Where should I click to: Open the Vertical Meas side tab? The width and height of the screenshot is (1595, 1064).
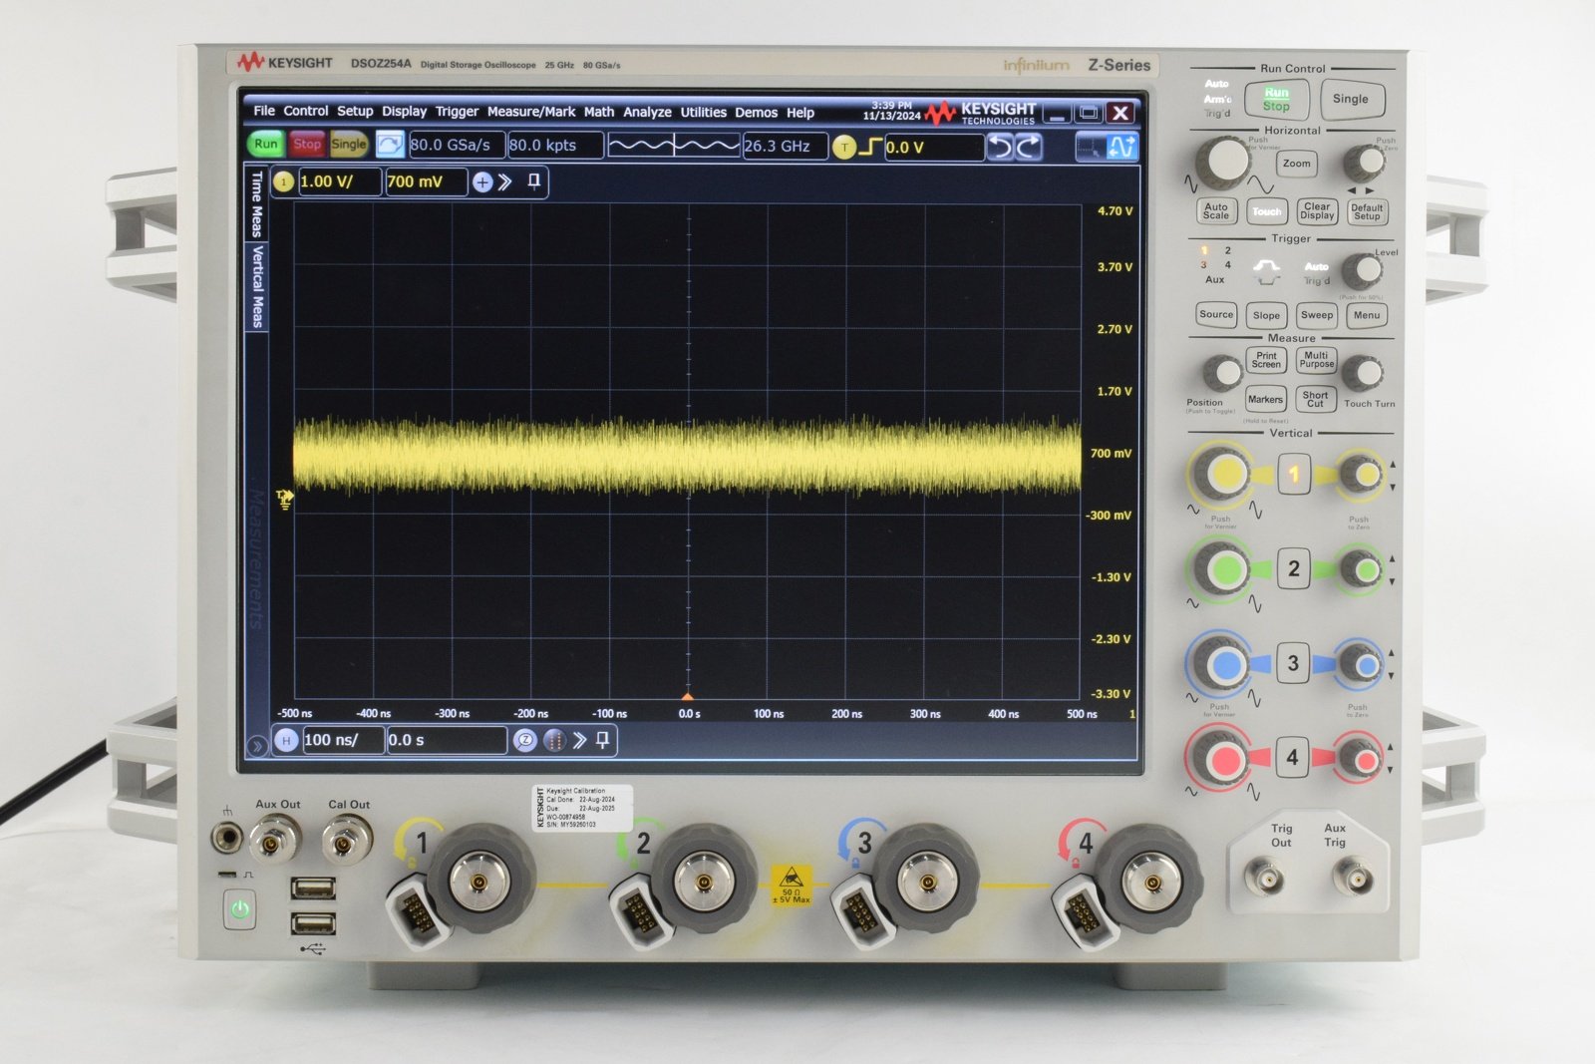click(257, 285)
